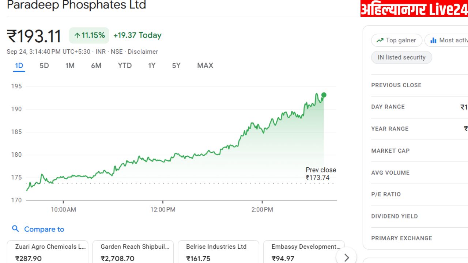Screen dimensions: 468x263
Task: Click the 185 y-axis value
Action: click(16, 132)
